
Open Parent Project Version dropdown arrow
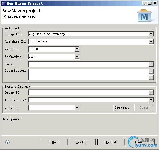pos(77,108)
